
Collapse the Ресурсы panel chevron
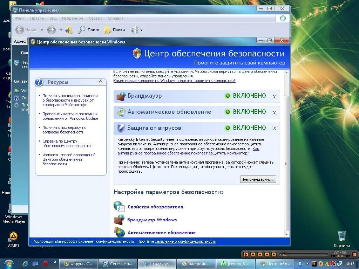click(x=100, y=82)
